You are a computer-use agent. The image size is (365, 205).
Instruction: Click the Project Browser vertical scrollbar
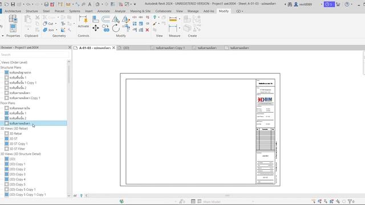[69, 75]
